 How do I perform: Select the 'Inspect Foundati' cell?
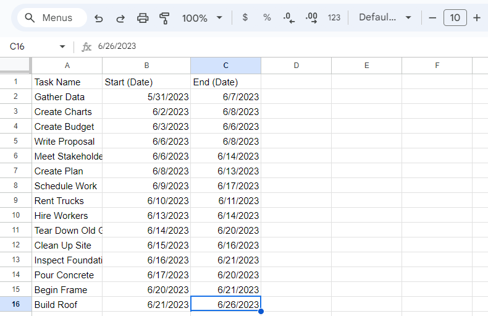pyautogui.click(x=67, y=260)
